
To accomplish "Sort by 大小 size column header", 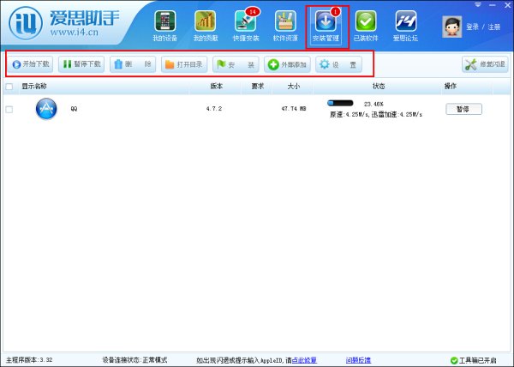I will 293,87.
